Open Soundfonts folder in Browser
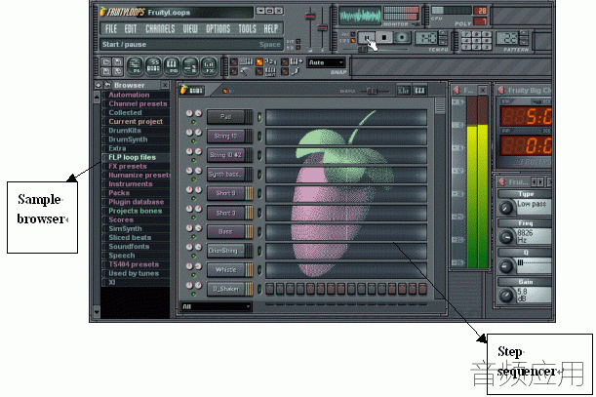Image resolution: width=596 pixels, height=397 pixels. pyautogui.click(x=129, y=247)
